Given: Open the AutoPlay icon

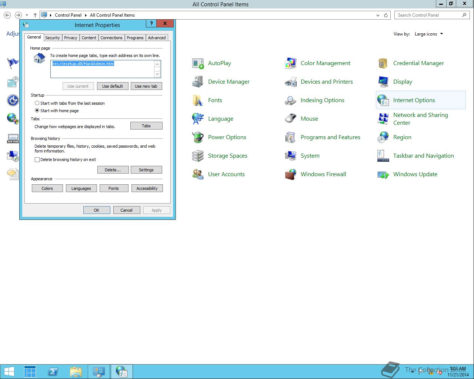Looking at the screenshot, I should pyautogui.click(x=198, y=63).
